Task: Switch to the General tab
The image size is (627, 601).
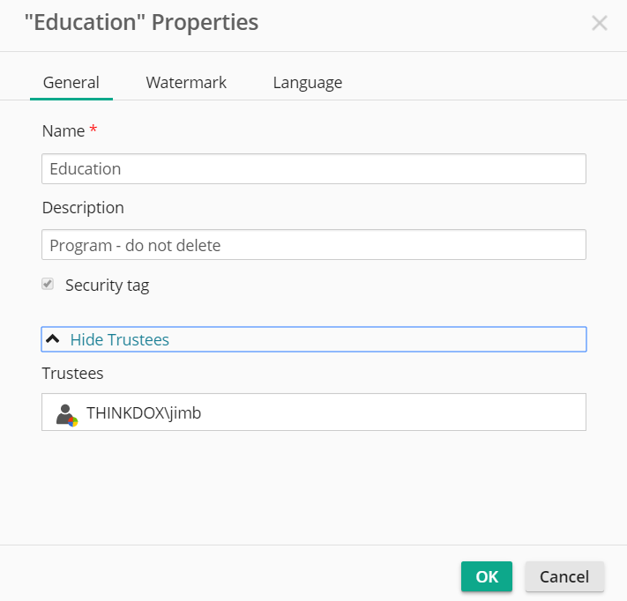Action: 71,83
